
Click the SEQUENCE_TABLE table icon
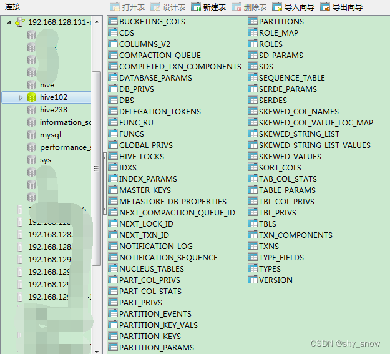tap(253, 77)
